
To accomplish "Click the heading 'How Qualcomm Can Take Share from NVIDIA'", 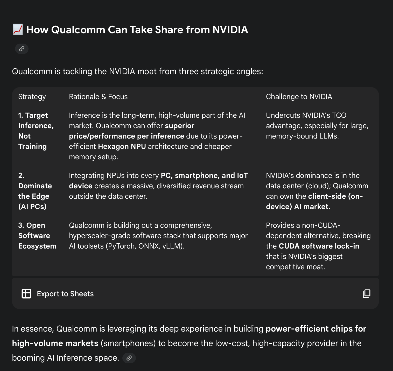I will pyautogui.click(x=137, y=30).
